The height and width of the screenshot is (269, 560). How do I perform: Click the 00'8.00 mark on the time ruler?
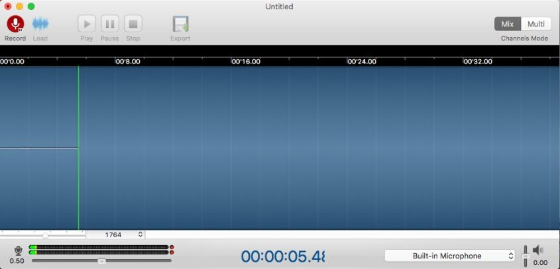[x=127, y=62]
